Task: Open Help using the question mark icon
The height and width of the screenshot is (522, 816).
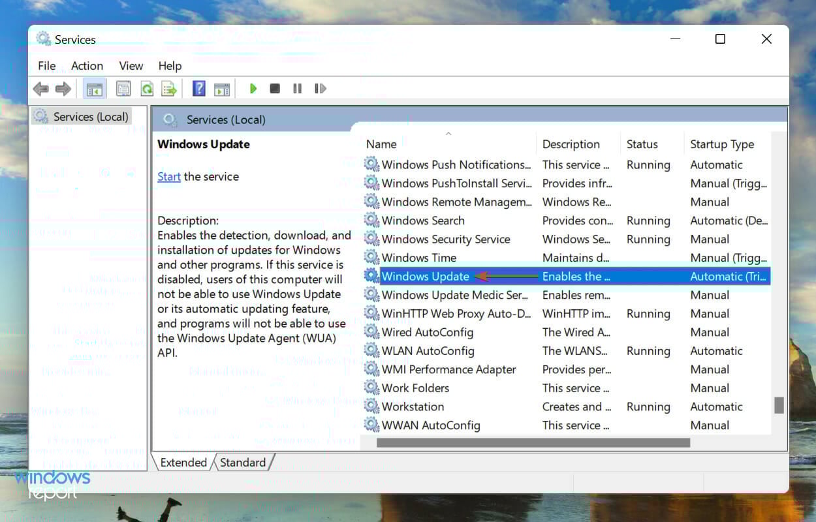Action: click(x=198, y=88)
